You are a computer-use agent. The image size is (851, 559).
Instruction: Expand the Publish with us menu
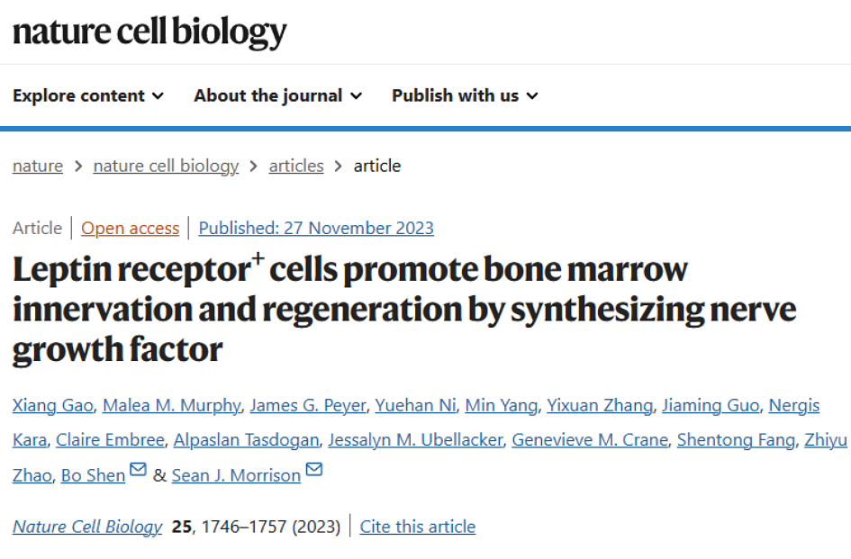pos(465,95)
